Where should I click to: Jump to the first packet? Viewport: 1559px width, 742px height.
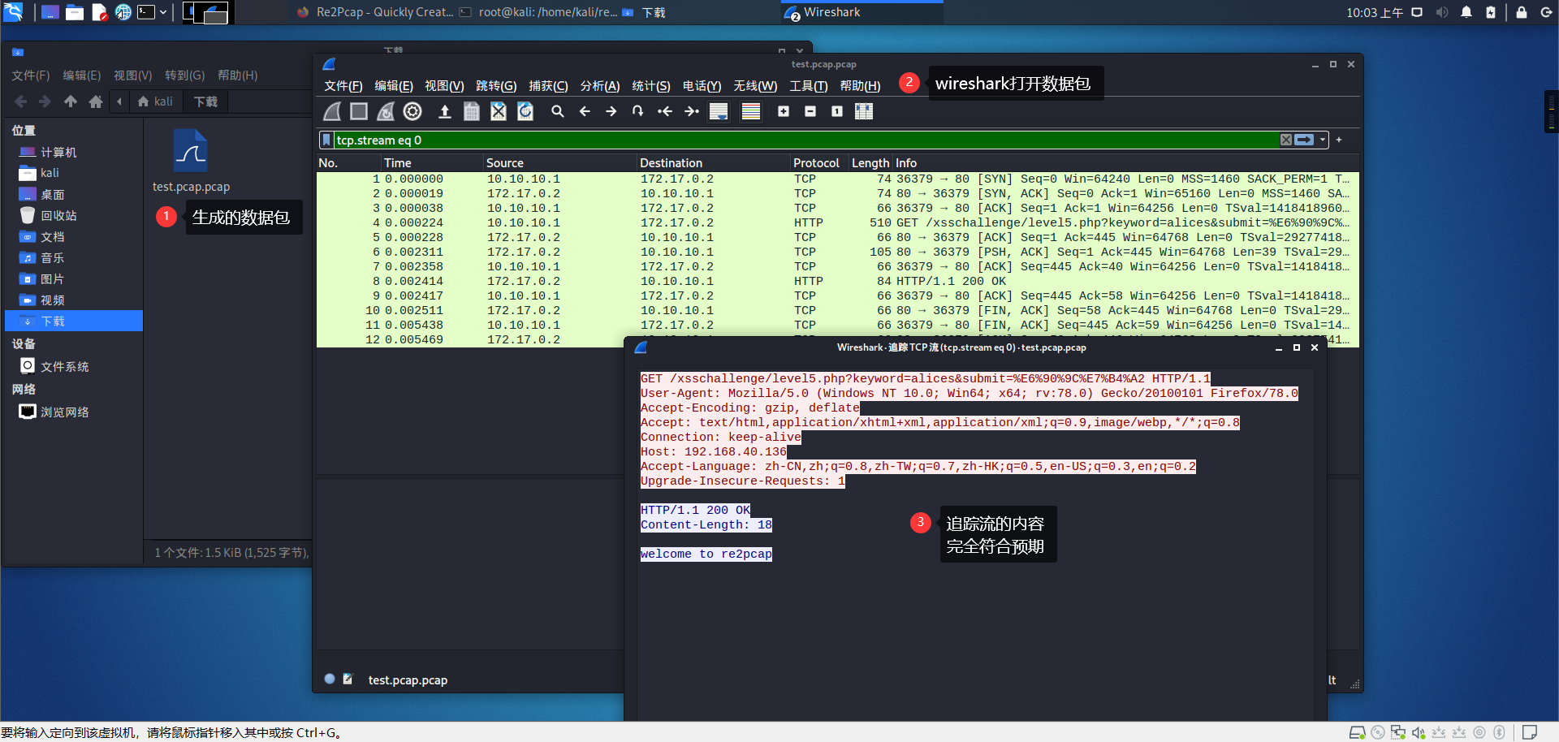click(x=665, y=111)
